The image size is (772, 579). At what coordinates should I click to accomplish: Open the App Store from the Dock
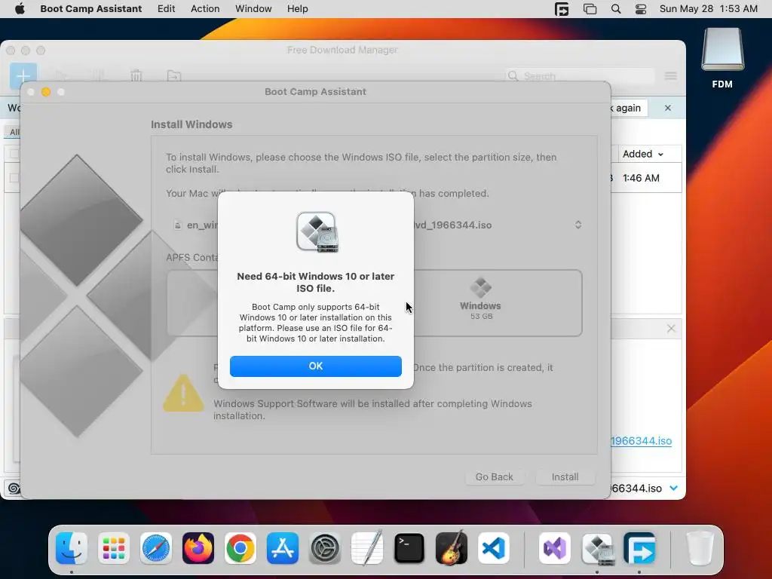(x=283, y=548)
